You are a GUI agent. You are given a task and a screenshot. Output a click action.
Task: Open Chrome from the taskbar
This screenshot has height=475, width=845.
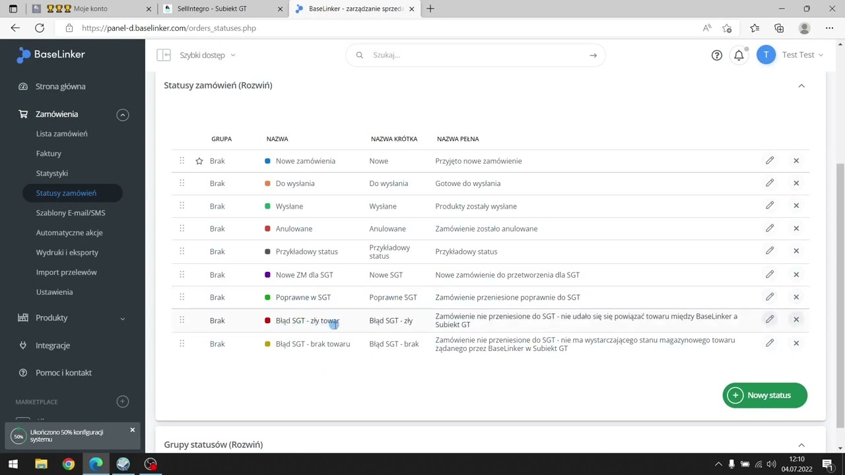click(69, 464)
